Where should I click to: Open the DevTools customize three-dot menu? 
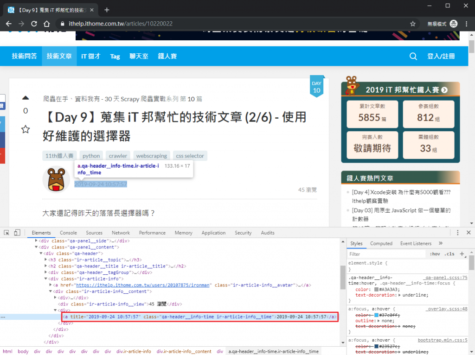click(x=457, y=233)
